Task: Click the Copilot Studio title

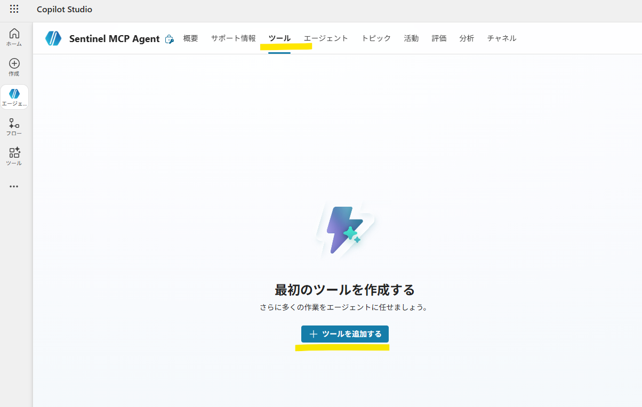Action: coord(65,10)
